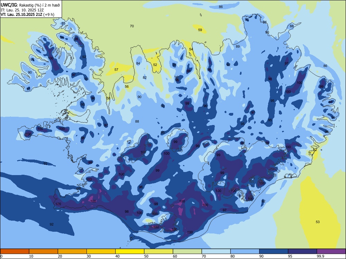
Task: Select the 20–30 light orange legend swatch
Action: [x=72, y=251]
